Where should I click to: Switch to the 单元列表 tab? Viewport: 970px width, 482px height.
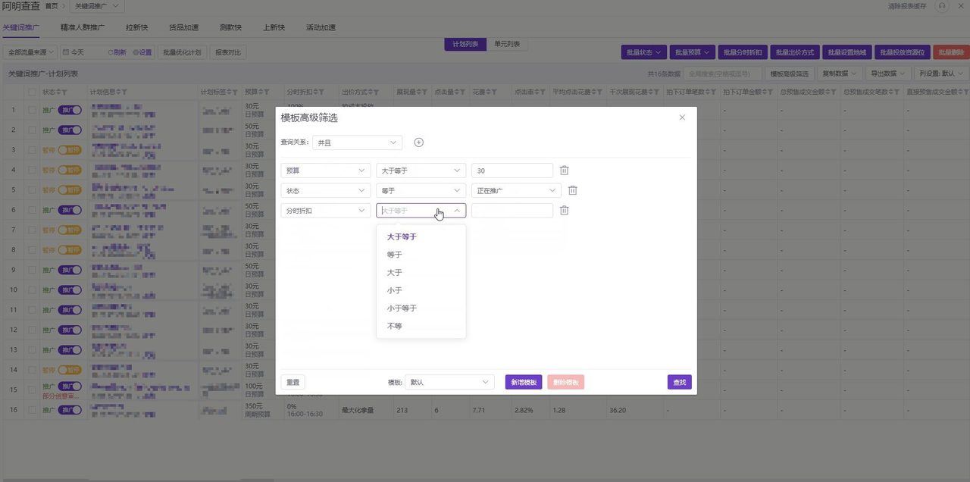[x=507, y=44]
